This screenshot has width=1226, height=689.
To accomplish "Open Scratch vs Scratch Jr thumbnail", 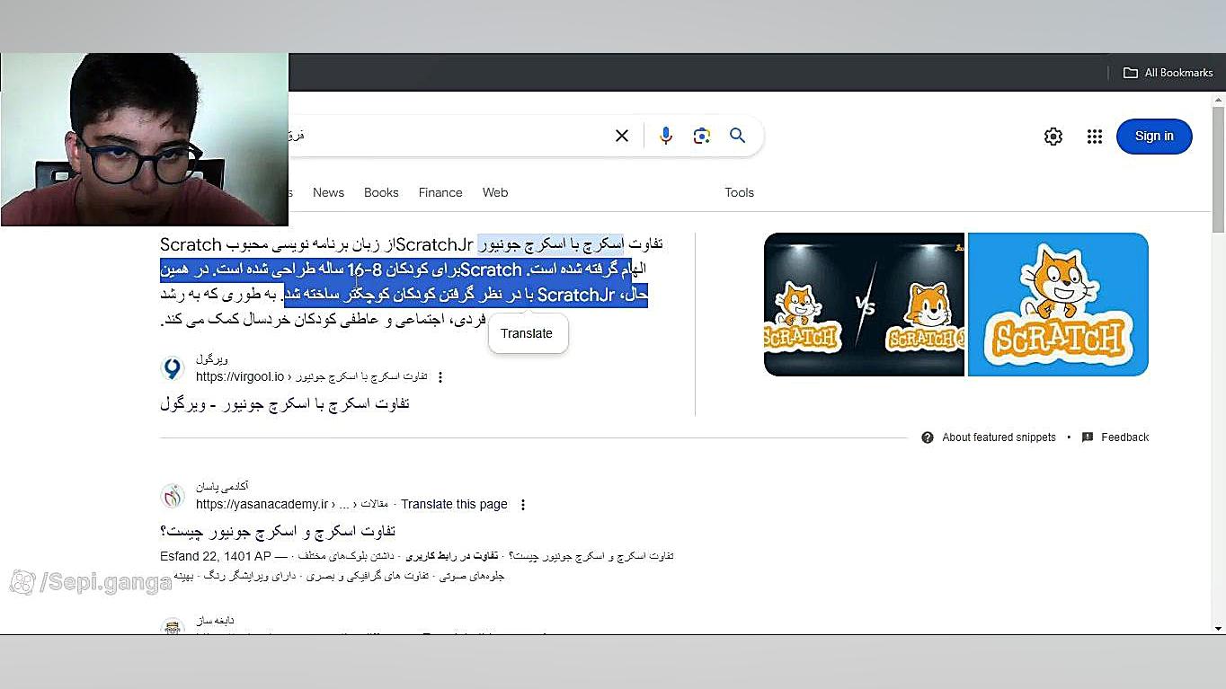I will (864, 305).
